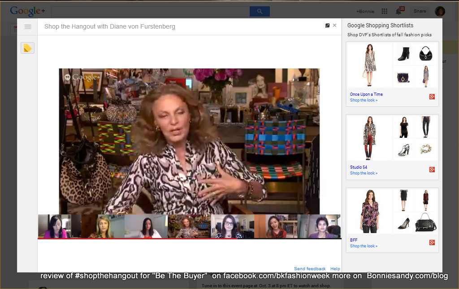Select participant thumbnail of woman in purple top
The height and width of the screenshot is (289, 459).
click(x=319, y=226)
